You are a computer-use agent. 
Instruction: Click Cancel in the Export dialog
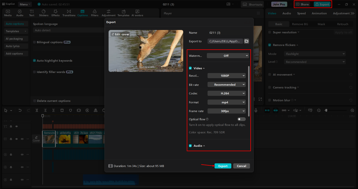point(241,166)
